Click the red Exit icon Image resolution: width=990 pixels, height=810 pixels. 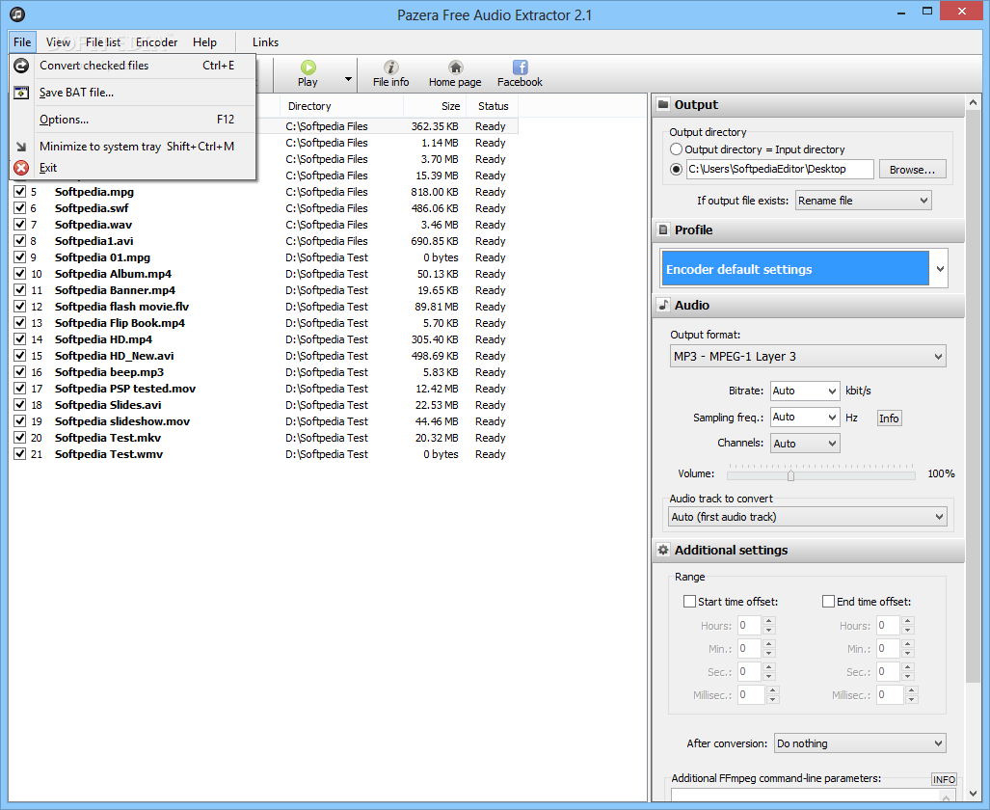pyautogui.click(x=21, y=168)
